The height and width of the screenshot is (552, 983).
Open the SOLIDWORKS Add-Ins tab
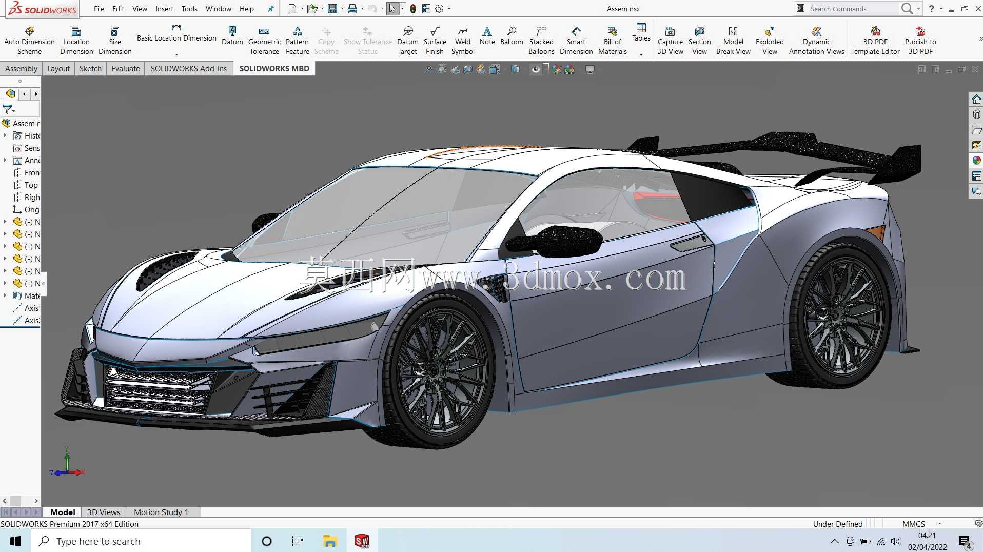click(x=189, y=68)
